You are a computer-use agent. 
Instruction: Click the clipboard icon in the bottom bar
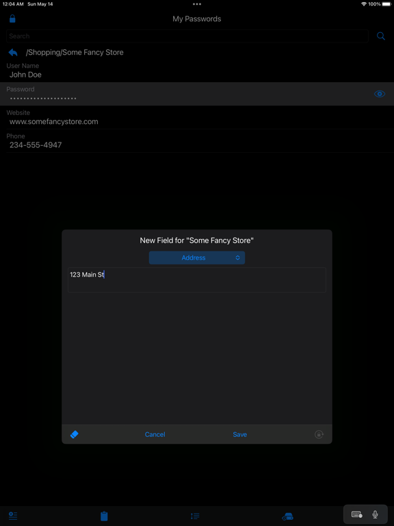coord(104,516)
